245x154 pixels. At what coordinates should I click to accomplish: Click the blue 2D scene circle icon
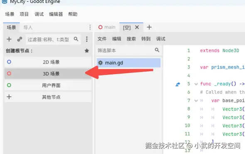click(9, 62)
